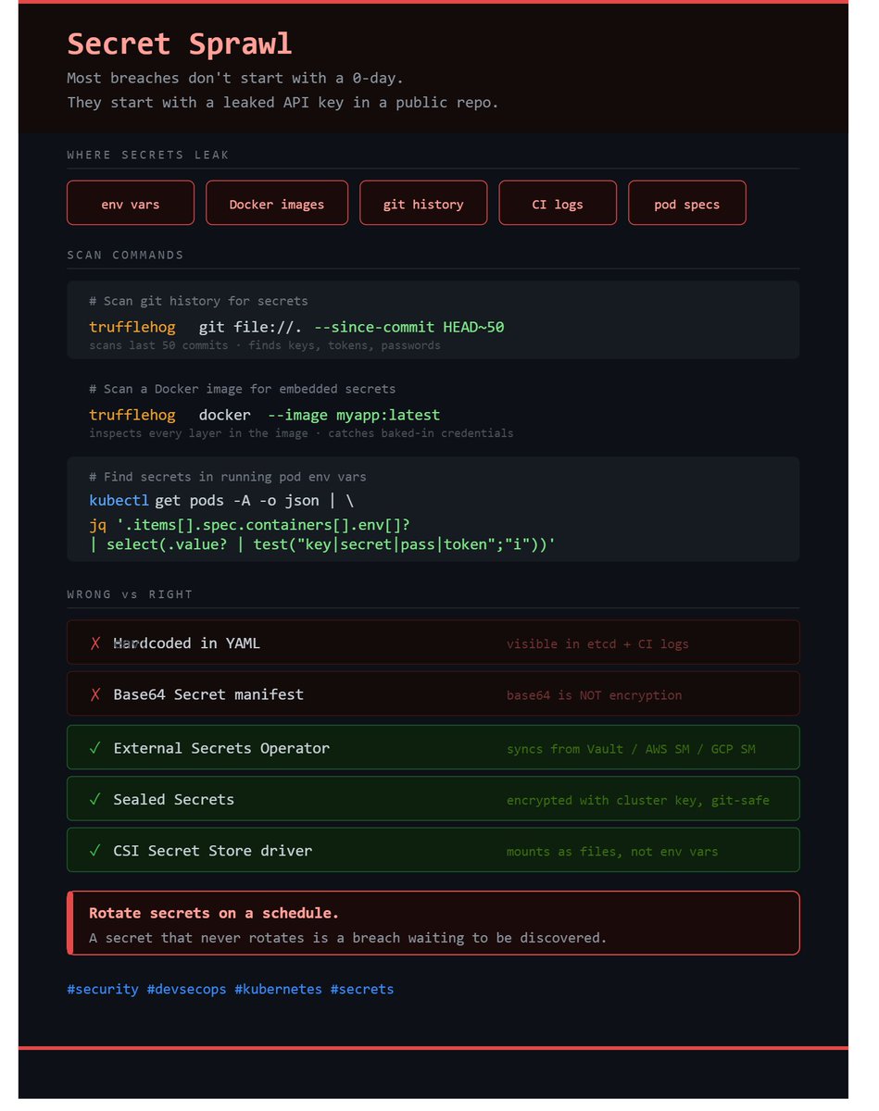
Task: Click 'Most breaches don't start with a 0-day.'
Action: pyautogui.click(x=235, y=78)
